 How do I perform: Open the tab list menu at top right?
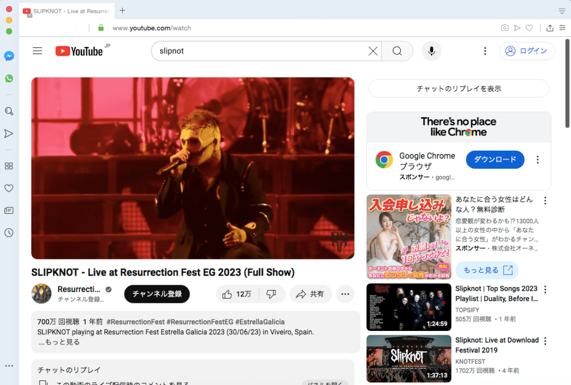click(x=562, y=11)
